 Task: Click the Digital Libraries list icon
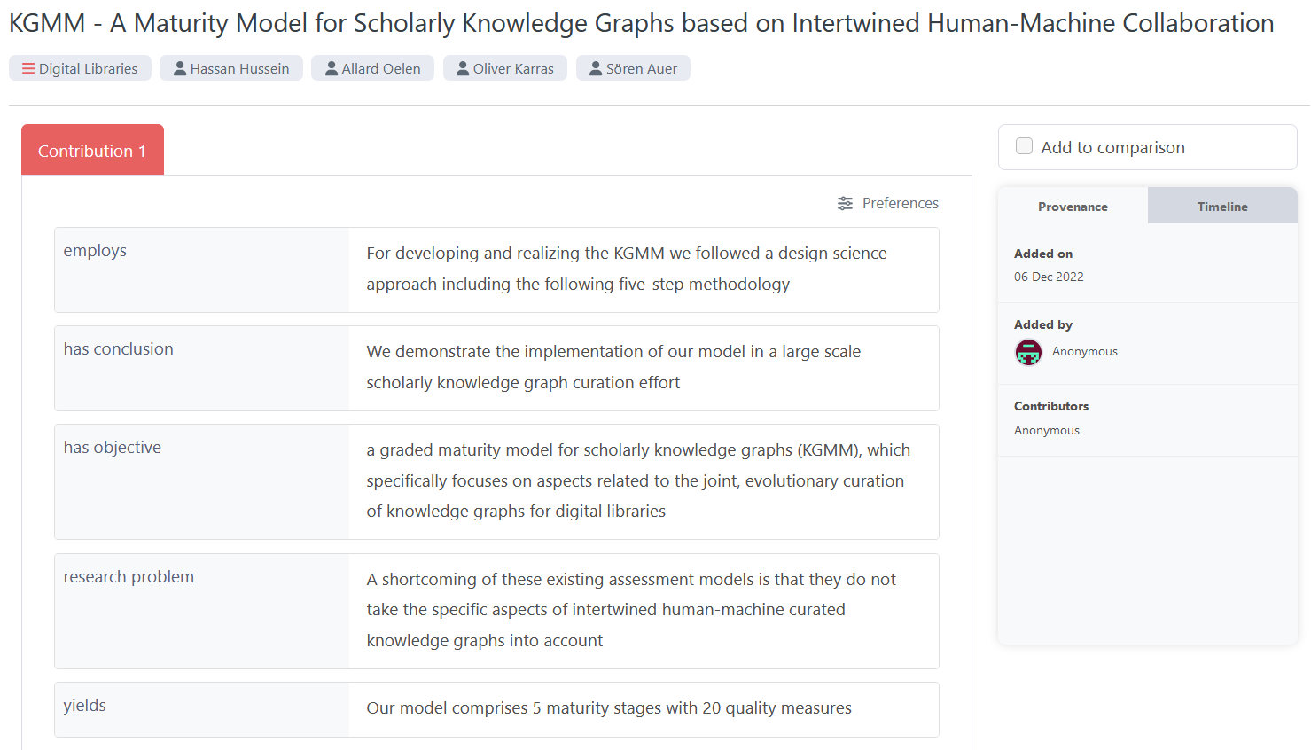point(28,68)
